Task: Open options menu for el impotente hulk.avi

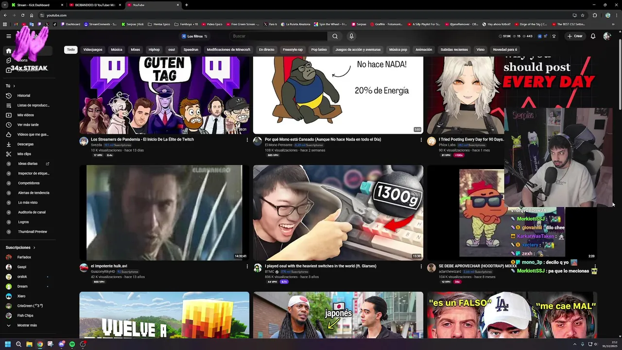Action: point(247,266)
